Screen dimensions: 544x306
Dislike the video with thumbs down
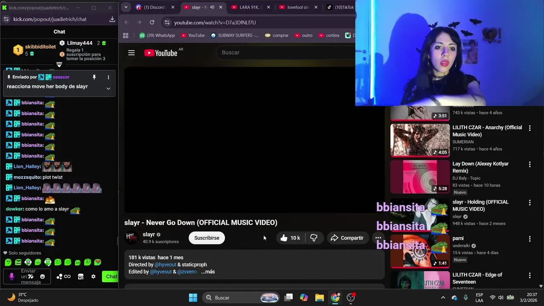[314, 238]
